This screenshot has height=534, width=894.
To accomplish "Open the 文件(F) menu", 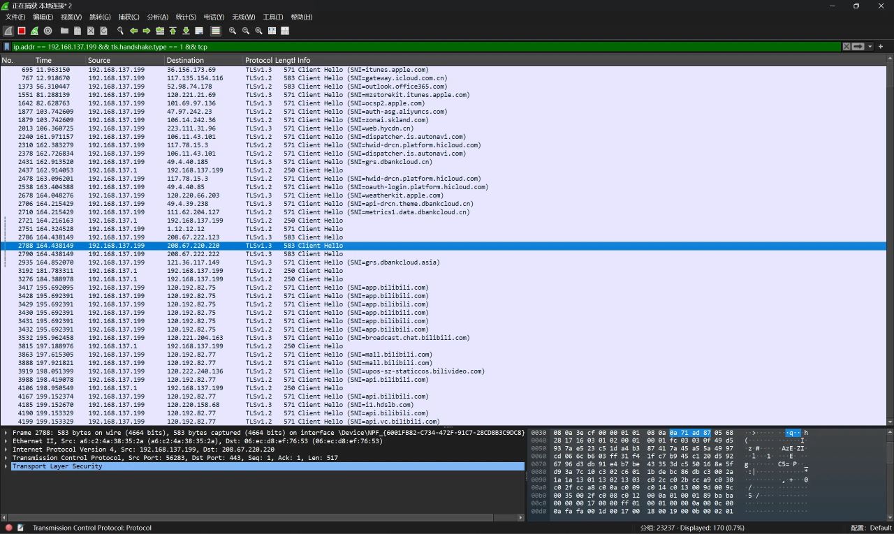I will tap(15, 17).
